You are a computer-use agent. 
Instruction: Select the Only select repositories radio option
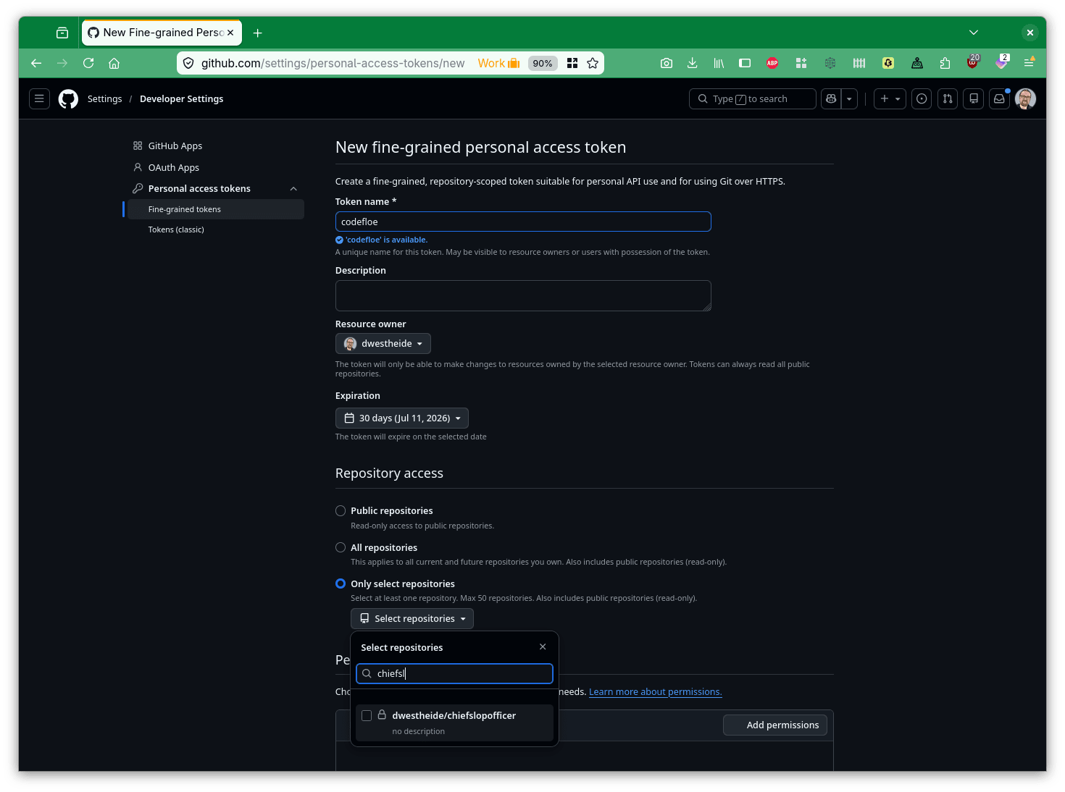[x=341, y=584]
